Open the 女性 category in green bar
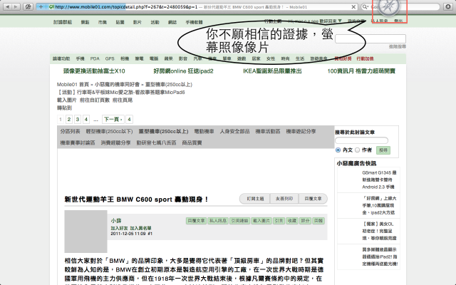456x285 pixels. coord(271,58)
